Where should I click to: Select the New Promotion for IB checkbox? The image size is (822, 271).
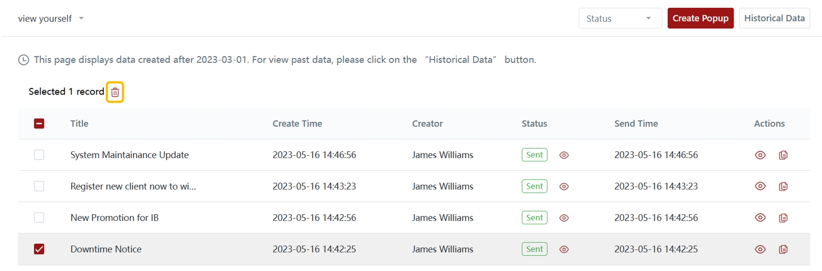[x=39, y=218]
